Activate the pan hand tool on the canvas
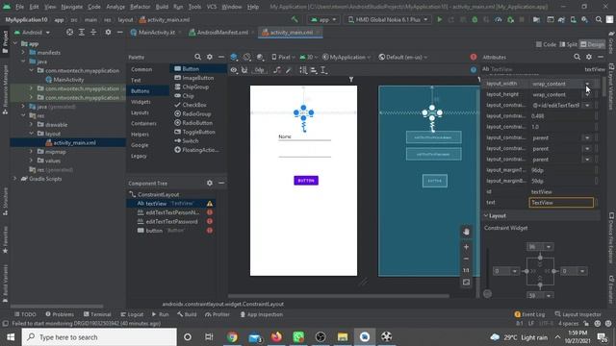The height and width of the screenshot is (346, 616). point(466,232)
